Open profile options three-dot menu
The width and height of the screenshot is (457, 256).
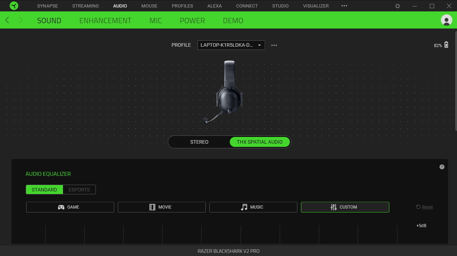coord(274,45)
